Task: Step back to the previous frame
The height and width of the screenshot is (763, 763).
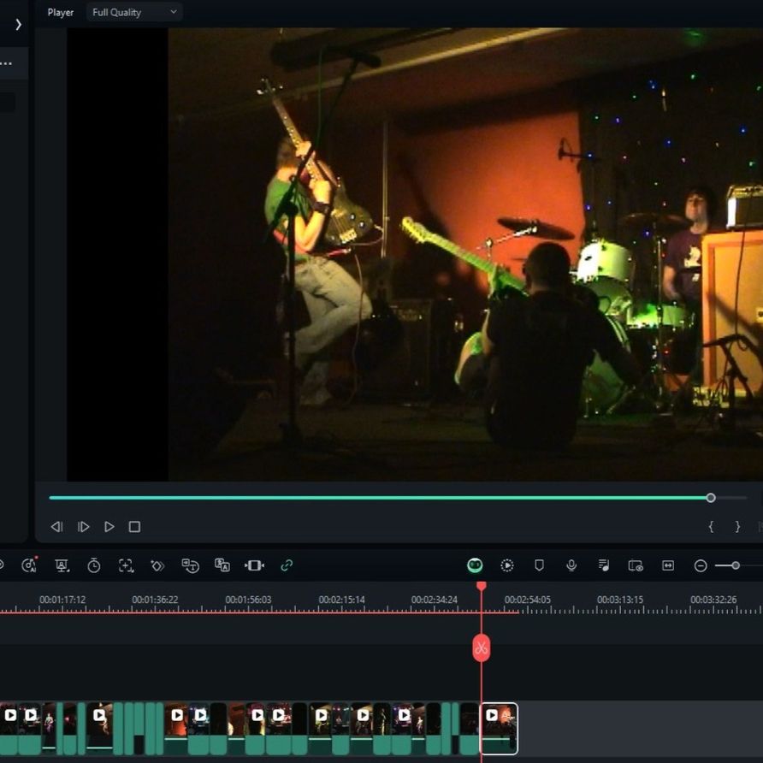Action: [57, 527]
